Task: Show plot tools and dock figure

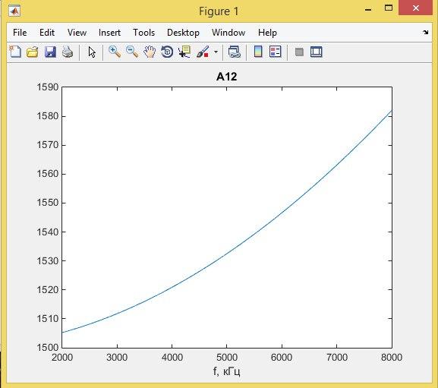Action: tap(317, 52)
